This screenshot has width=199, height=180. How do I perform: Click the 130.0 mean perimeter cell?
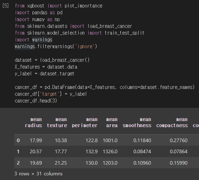pyautogui.click(x=91, y=163)
